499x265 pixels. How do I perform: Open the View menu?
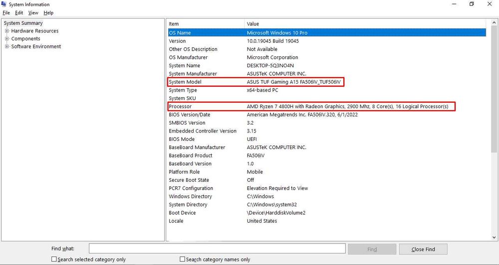tap(33, 13)
